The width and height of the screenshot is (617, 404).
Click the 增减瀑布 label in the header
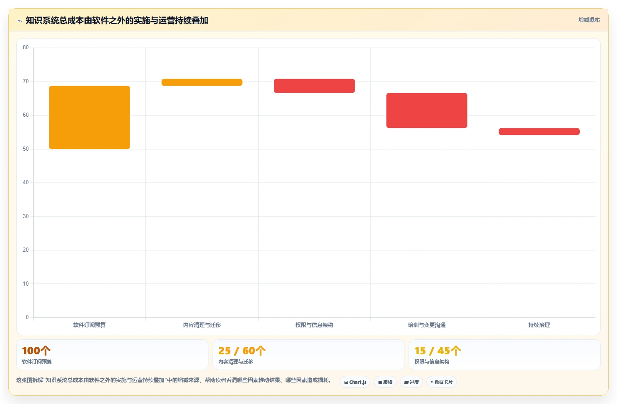pyautogui.click(x=589, y=20)
